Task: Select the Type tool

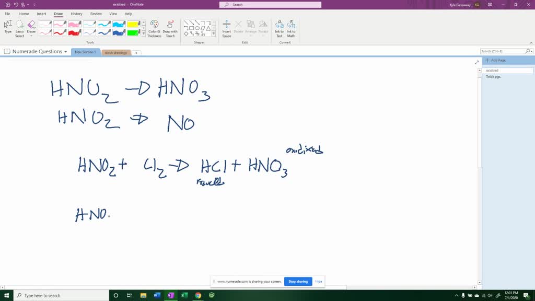Action: 8,25
